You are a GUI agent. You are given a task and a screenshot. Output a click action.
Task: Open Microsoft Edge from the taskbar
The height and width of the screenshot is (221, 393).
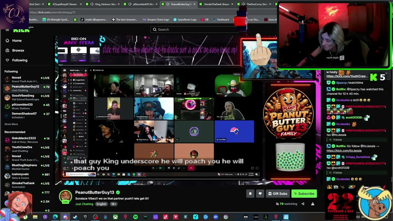tap(55, 217)
